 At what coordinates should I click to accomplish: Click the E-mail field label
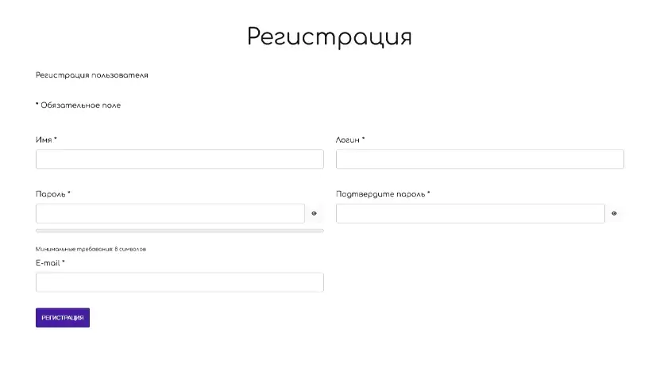coord(48,263)
